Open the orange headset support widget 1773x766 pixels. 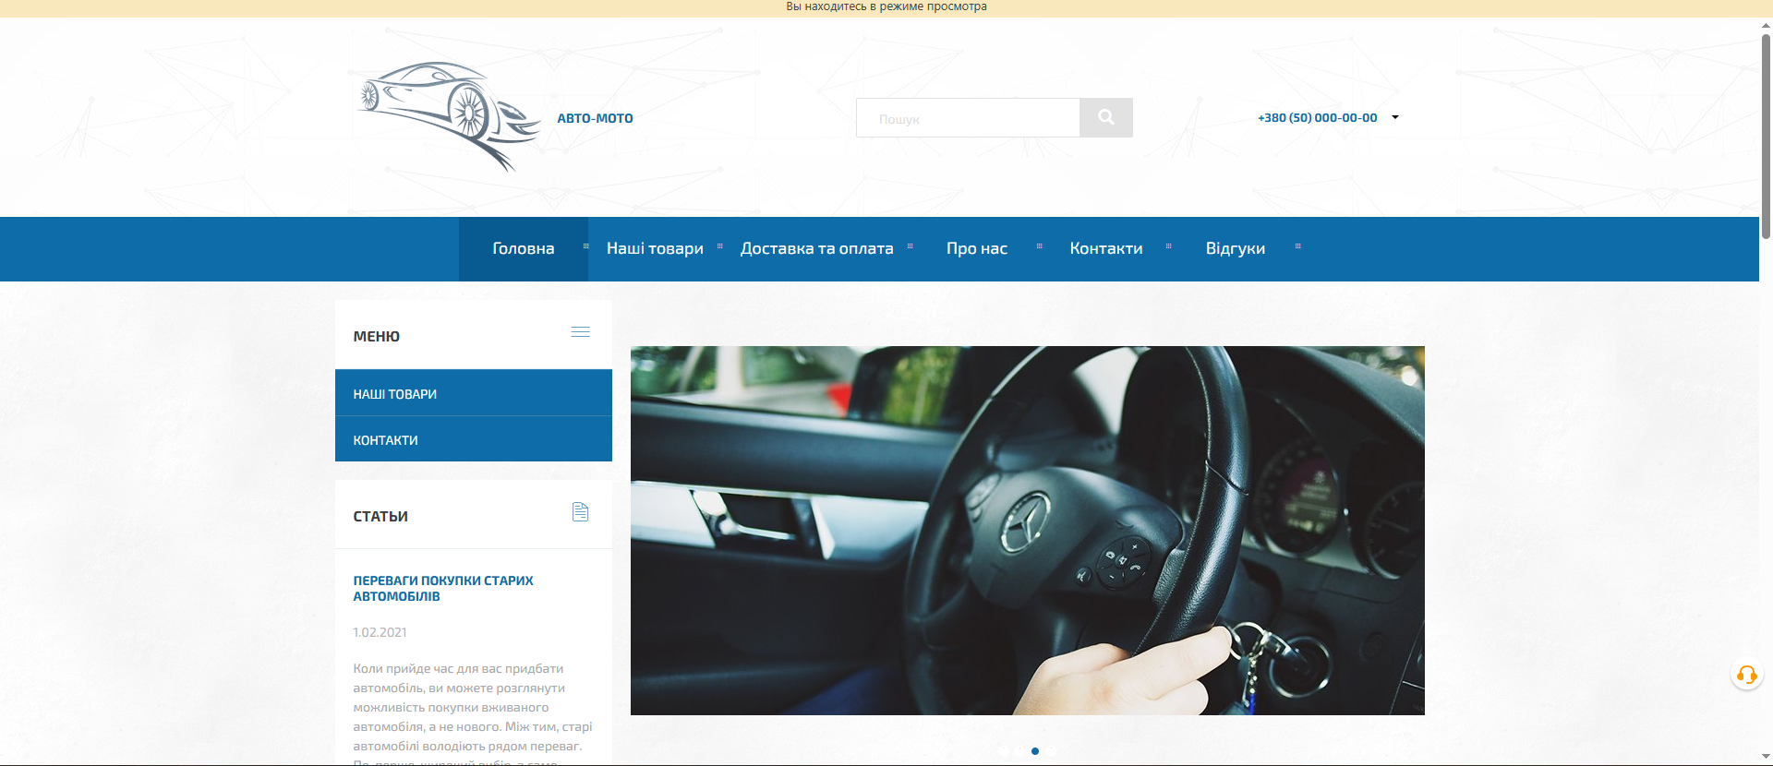[x=1746, y=675]
